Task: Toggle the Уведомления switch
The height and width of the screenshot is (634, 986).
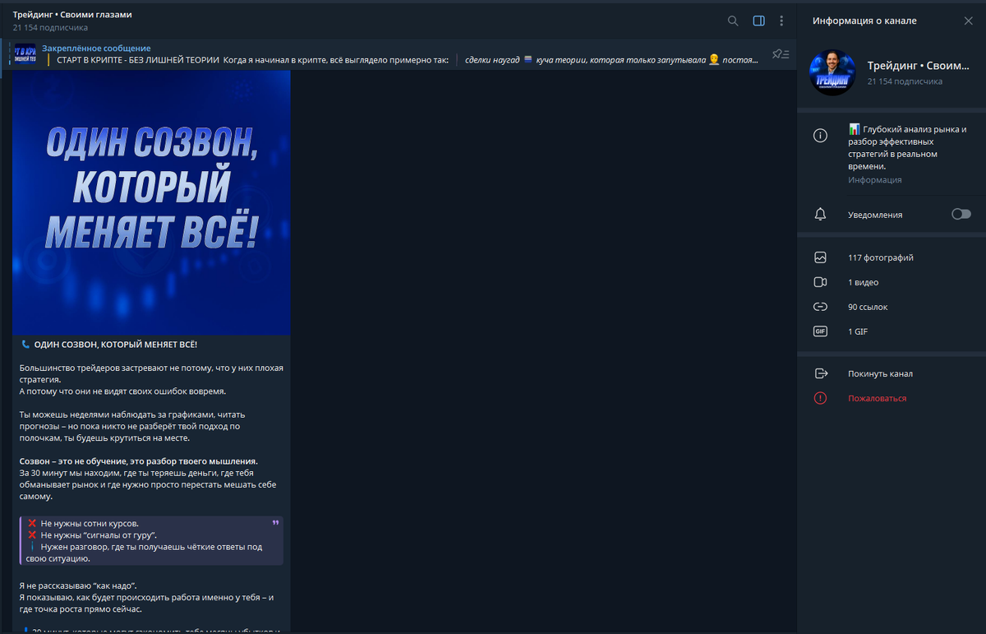Action: point(961,214)
